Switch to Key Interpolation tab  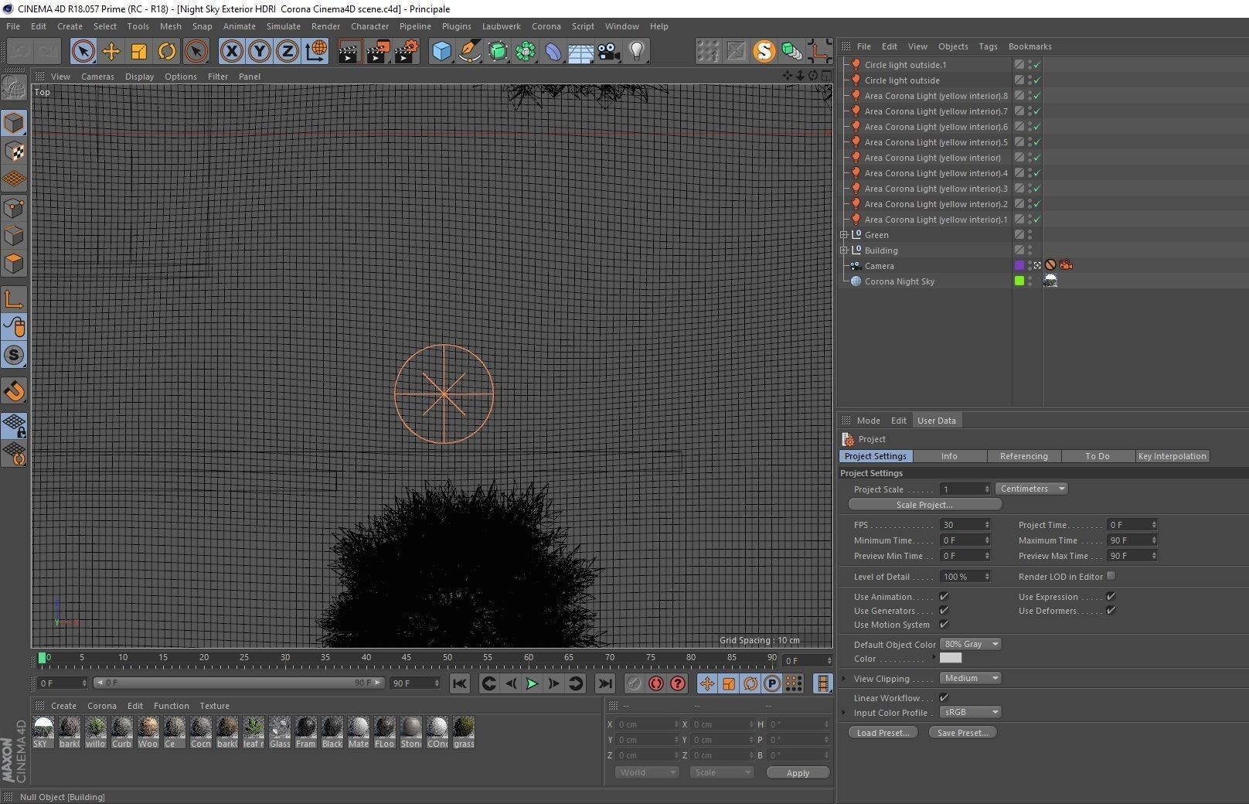point(1172,456)
